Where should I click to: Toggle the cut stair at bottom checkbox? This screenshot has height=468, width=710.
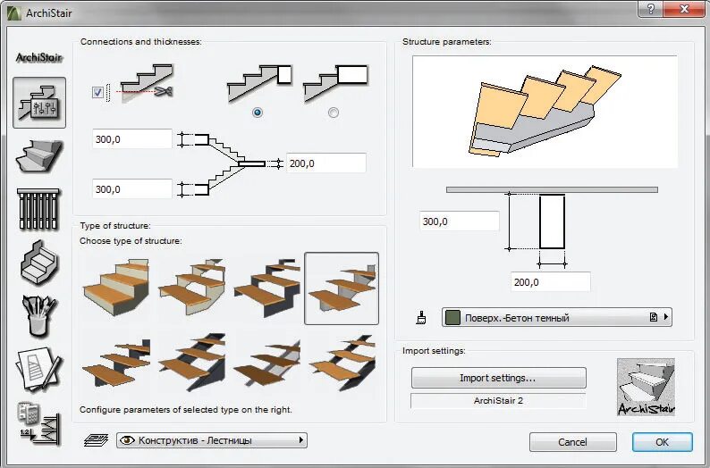tap(97, 92)
